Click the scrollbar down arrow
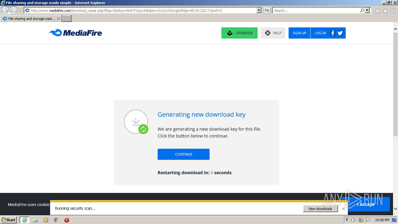Image resolution: width=398 pixels, height=224 pixels. click(x=396, y=209)
